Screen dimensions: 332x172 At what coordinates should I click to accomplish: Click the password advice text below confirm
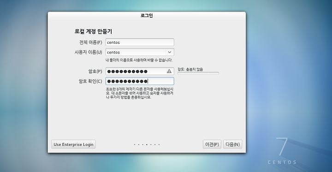click(140, 94)
